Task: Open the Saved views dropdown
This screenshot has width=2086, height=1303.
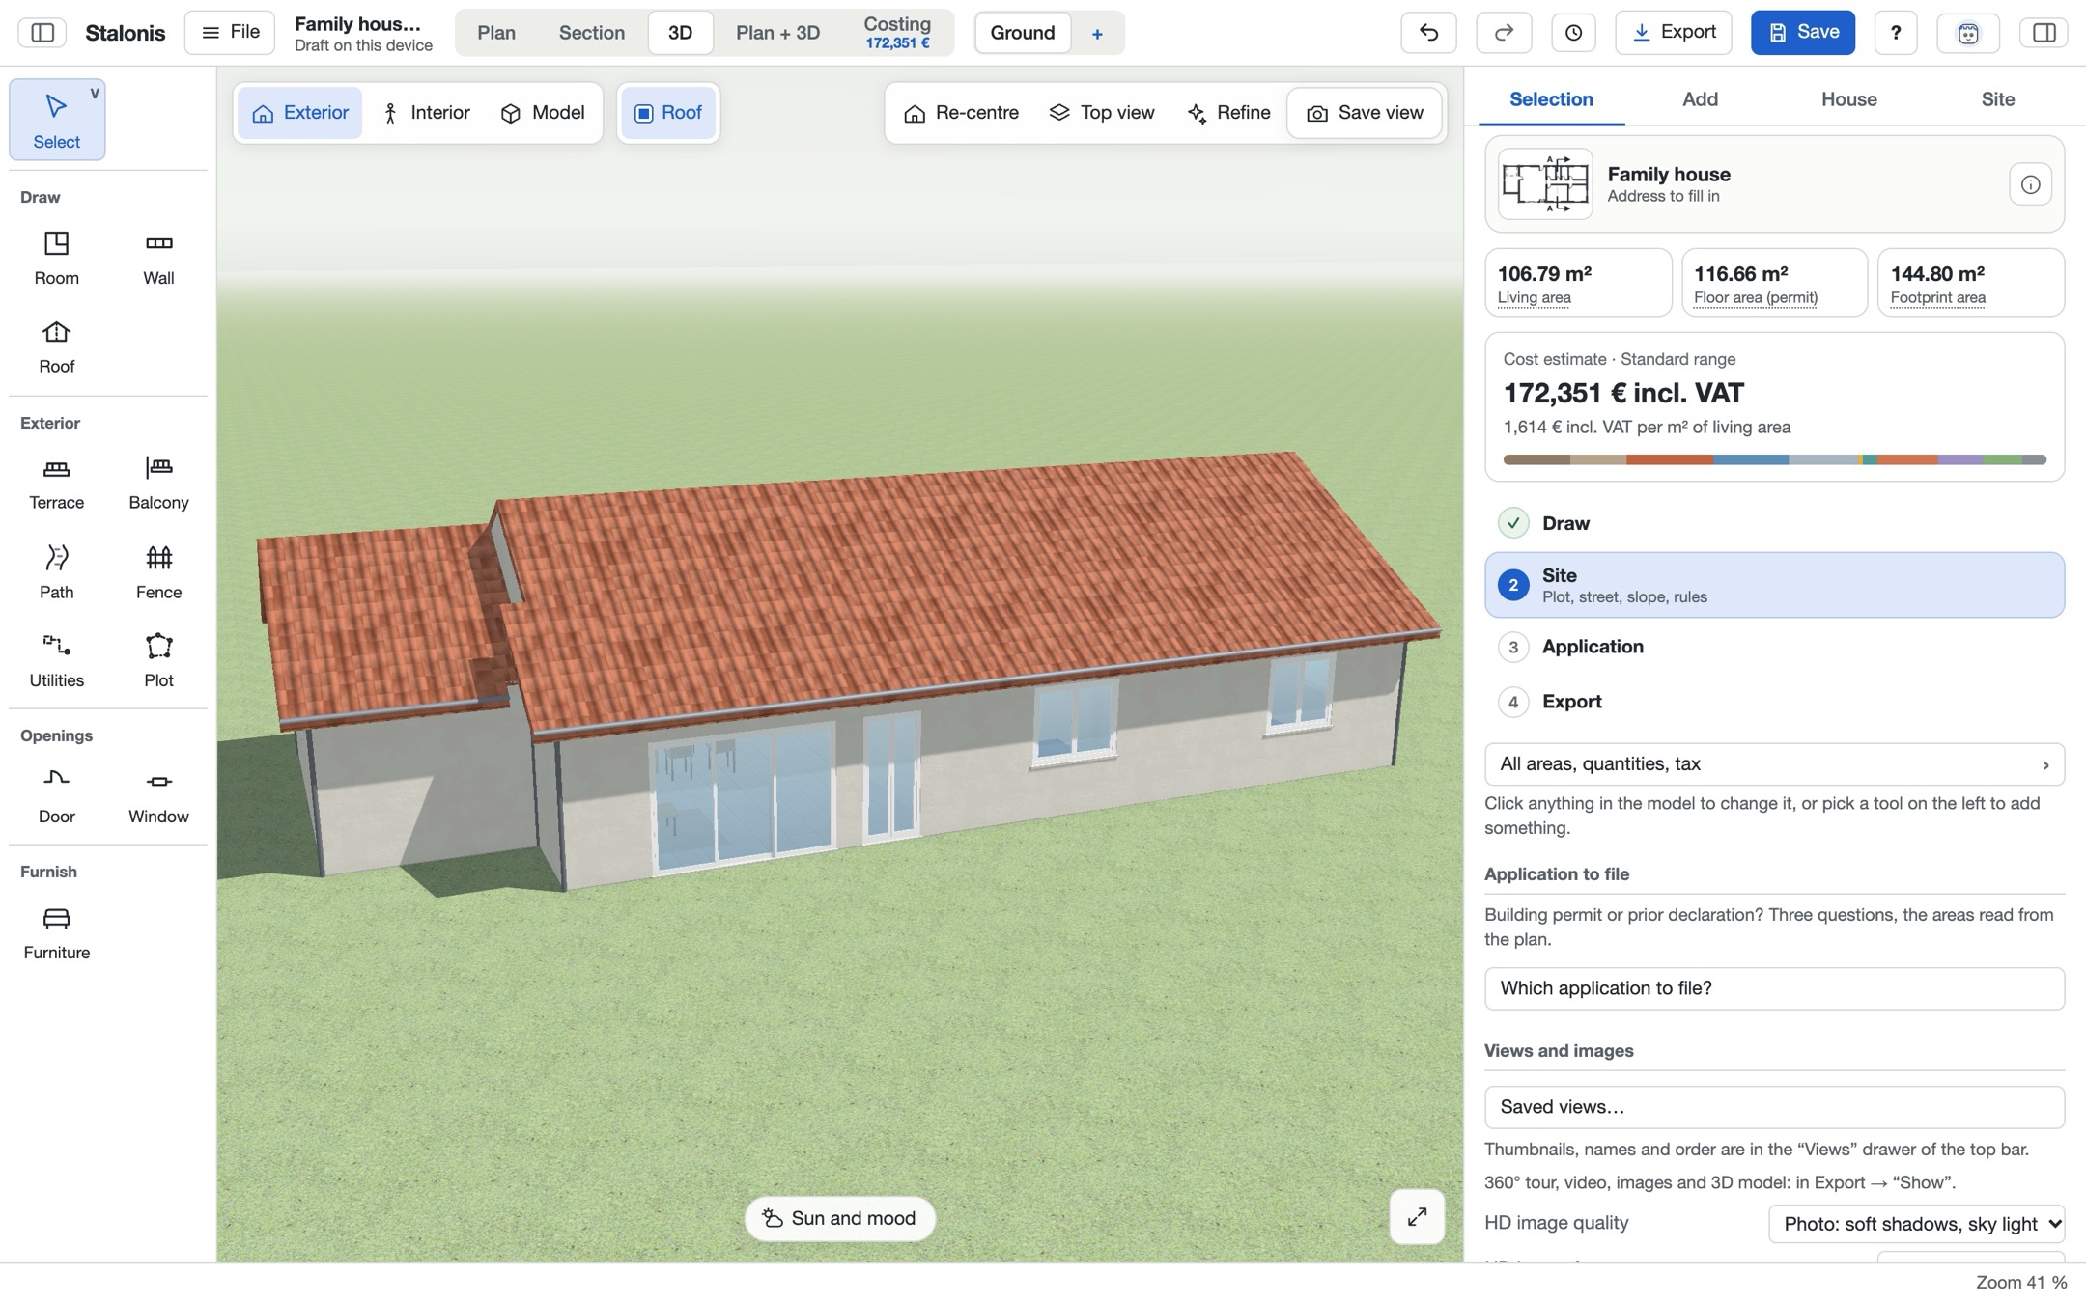Action: (x=1774, y=1107)
